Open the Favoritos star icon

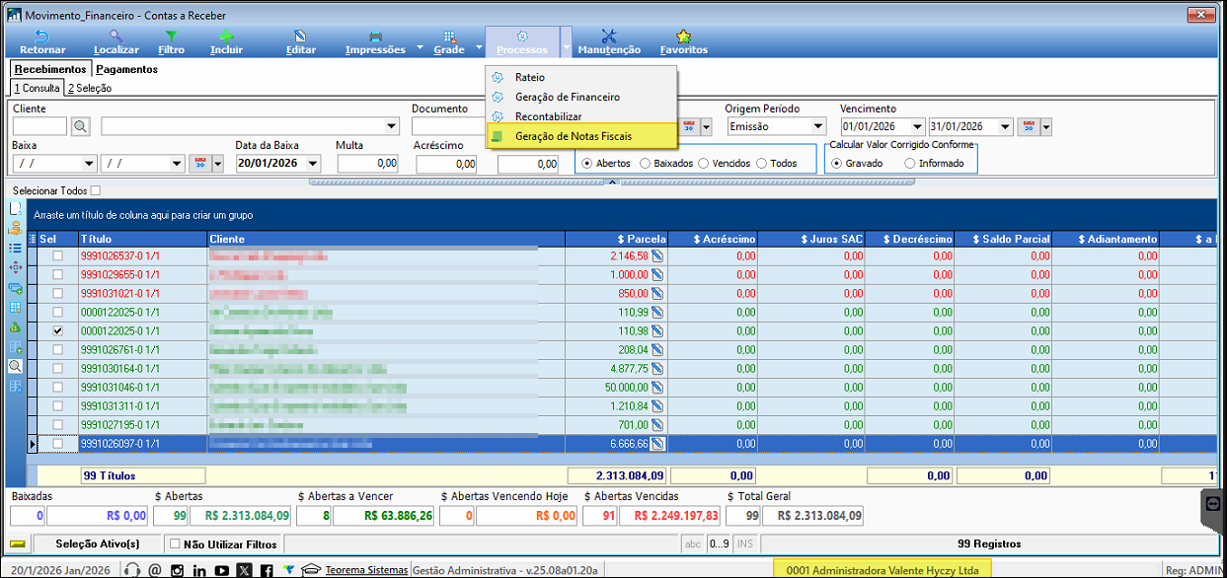click(x=683, y=36)
